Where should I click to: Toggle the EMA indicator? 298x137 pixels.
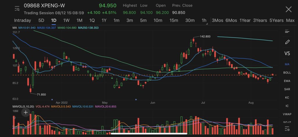click(287, 81)
